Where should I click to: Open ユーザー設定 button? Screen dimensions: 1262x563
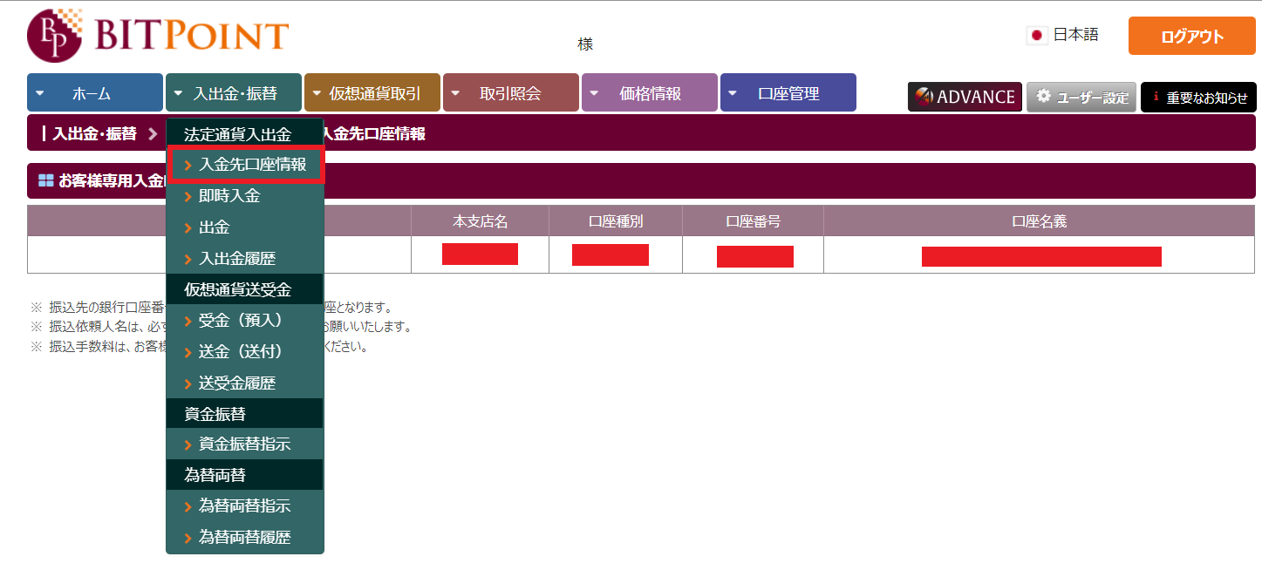1081,97
